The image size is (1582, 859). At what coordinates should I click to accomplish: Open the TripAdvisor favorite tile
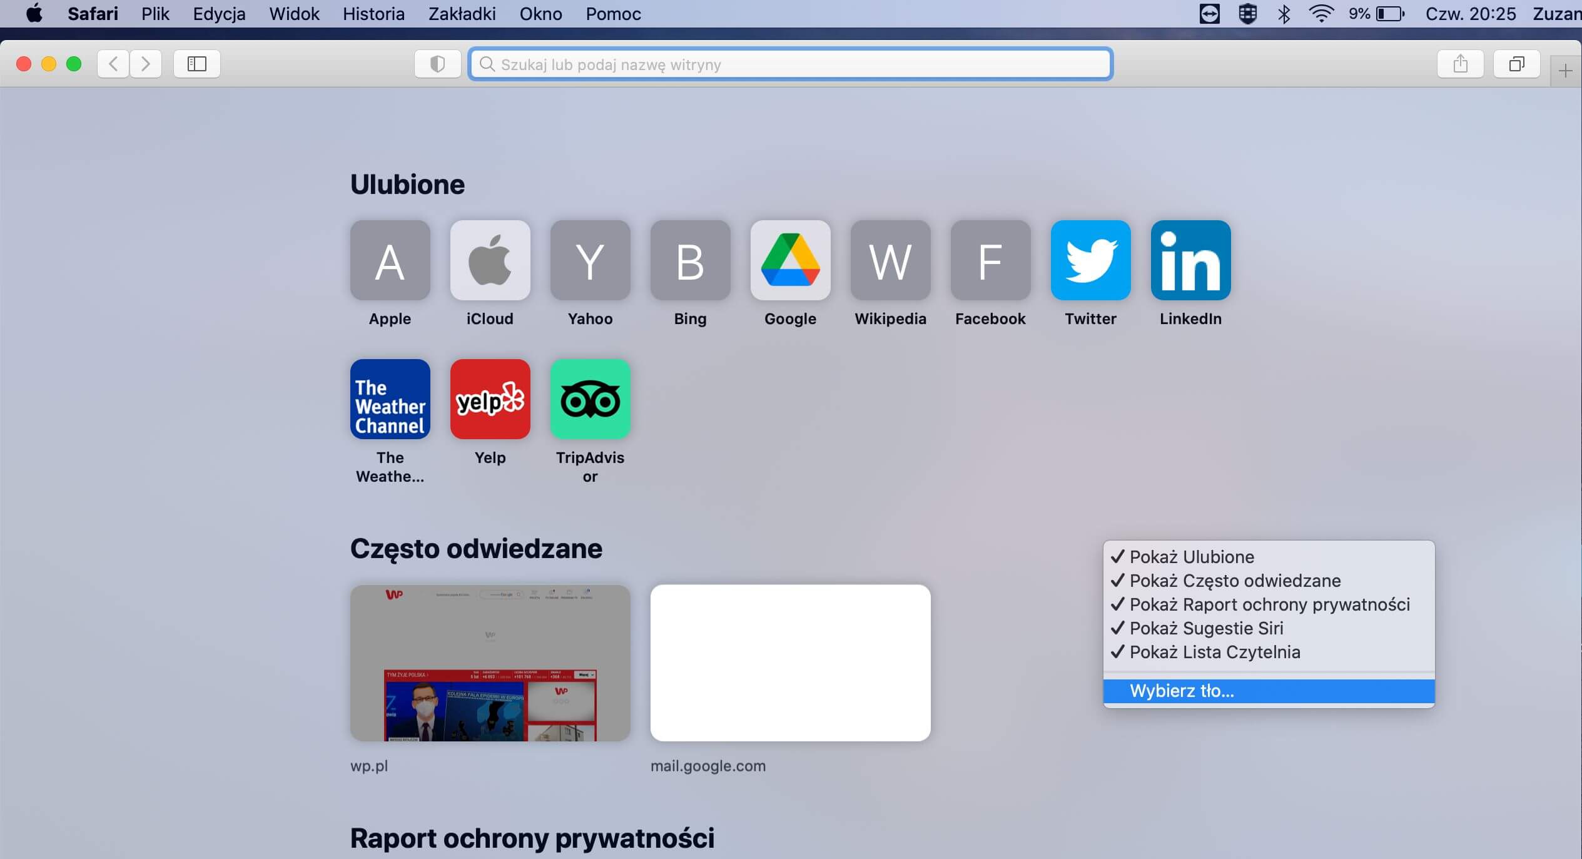[590, 399]
